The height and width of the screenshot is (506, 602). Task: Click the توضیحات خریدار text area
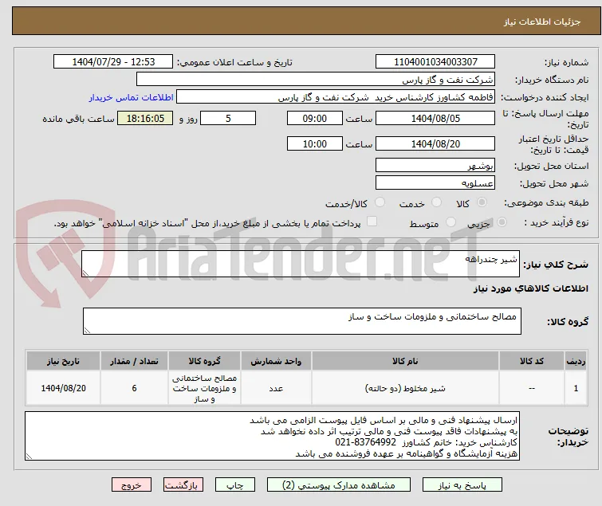(x=272, y=436)
